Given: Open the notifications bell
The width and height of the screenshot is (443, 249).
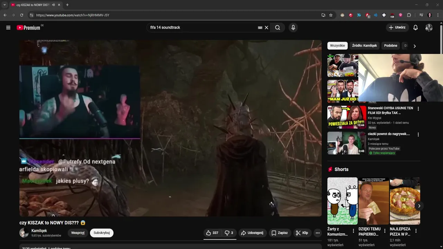Looking at the screenshot, I should click(x=416, y=28).
